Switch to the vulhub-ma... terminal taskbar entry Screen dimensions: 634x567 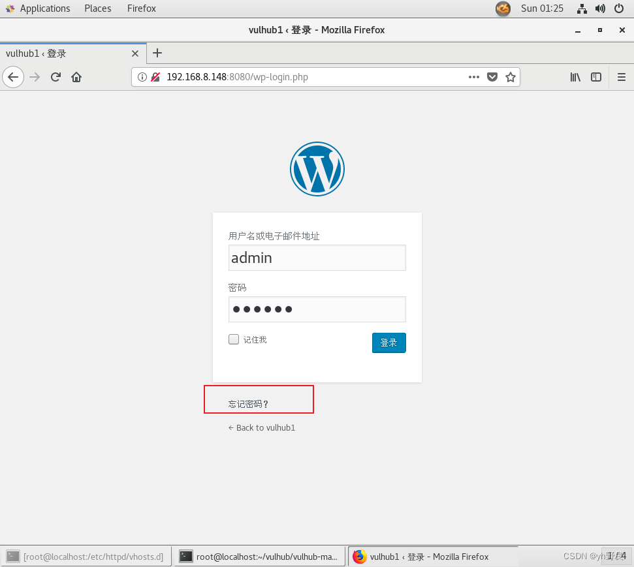point(260,557)
